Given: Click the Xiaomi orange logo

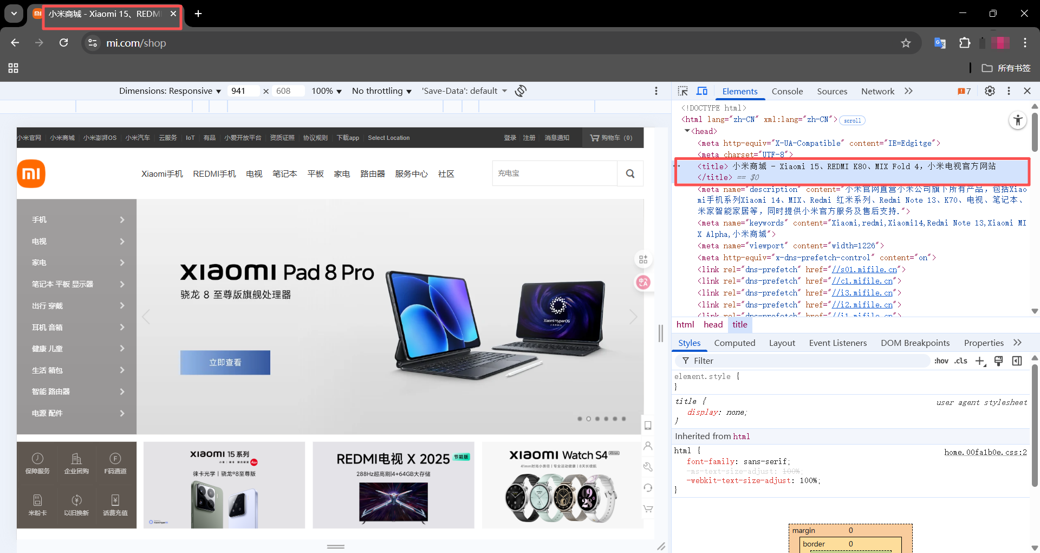Looking at the screenshot, I should click(x=31, y=173).
